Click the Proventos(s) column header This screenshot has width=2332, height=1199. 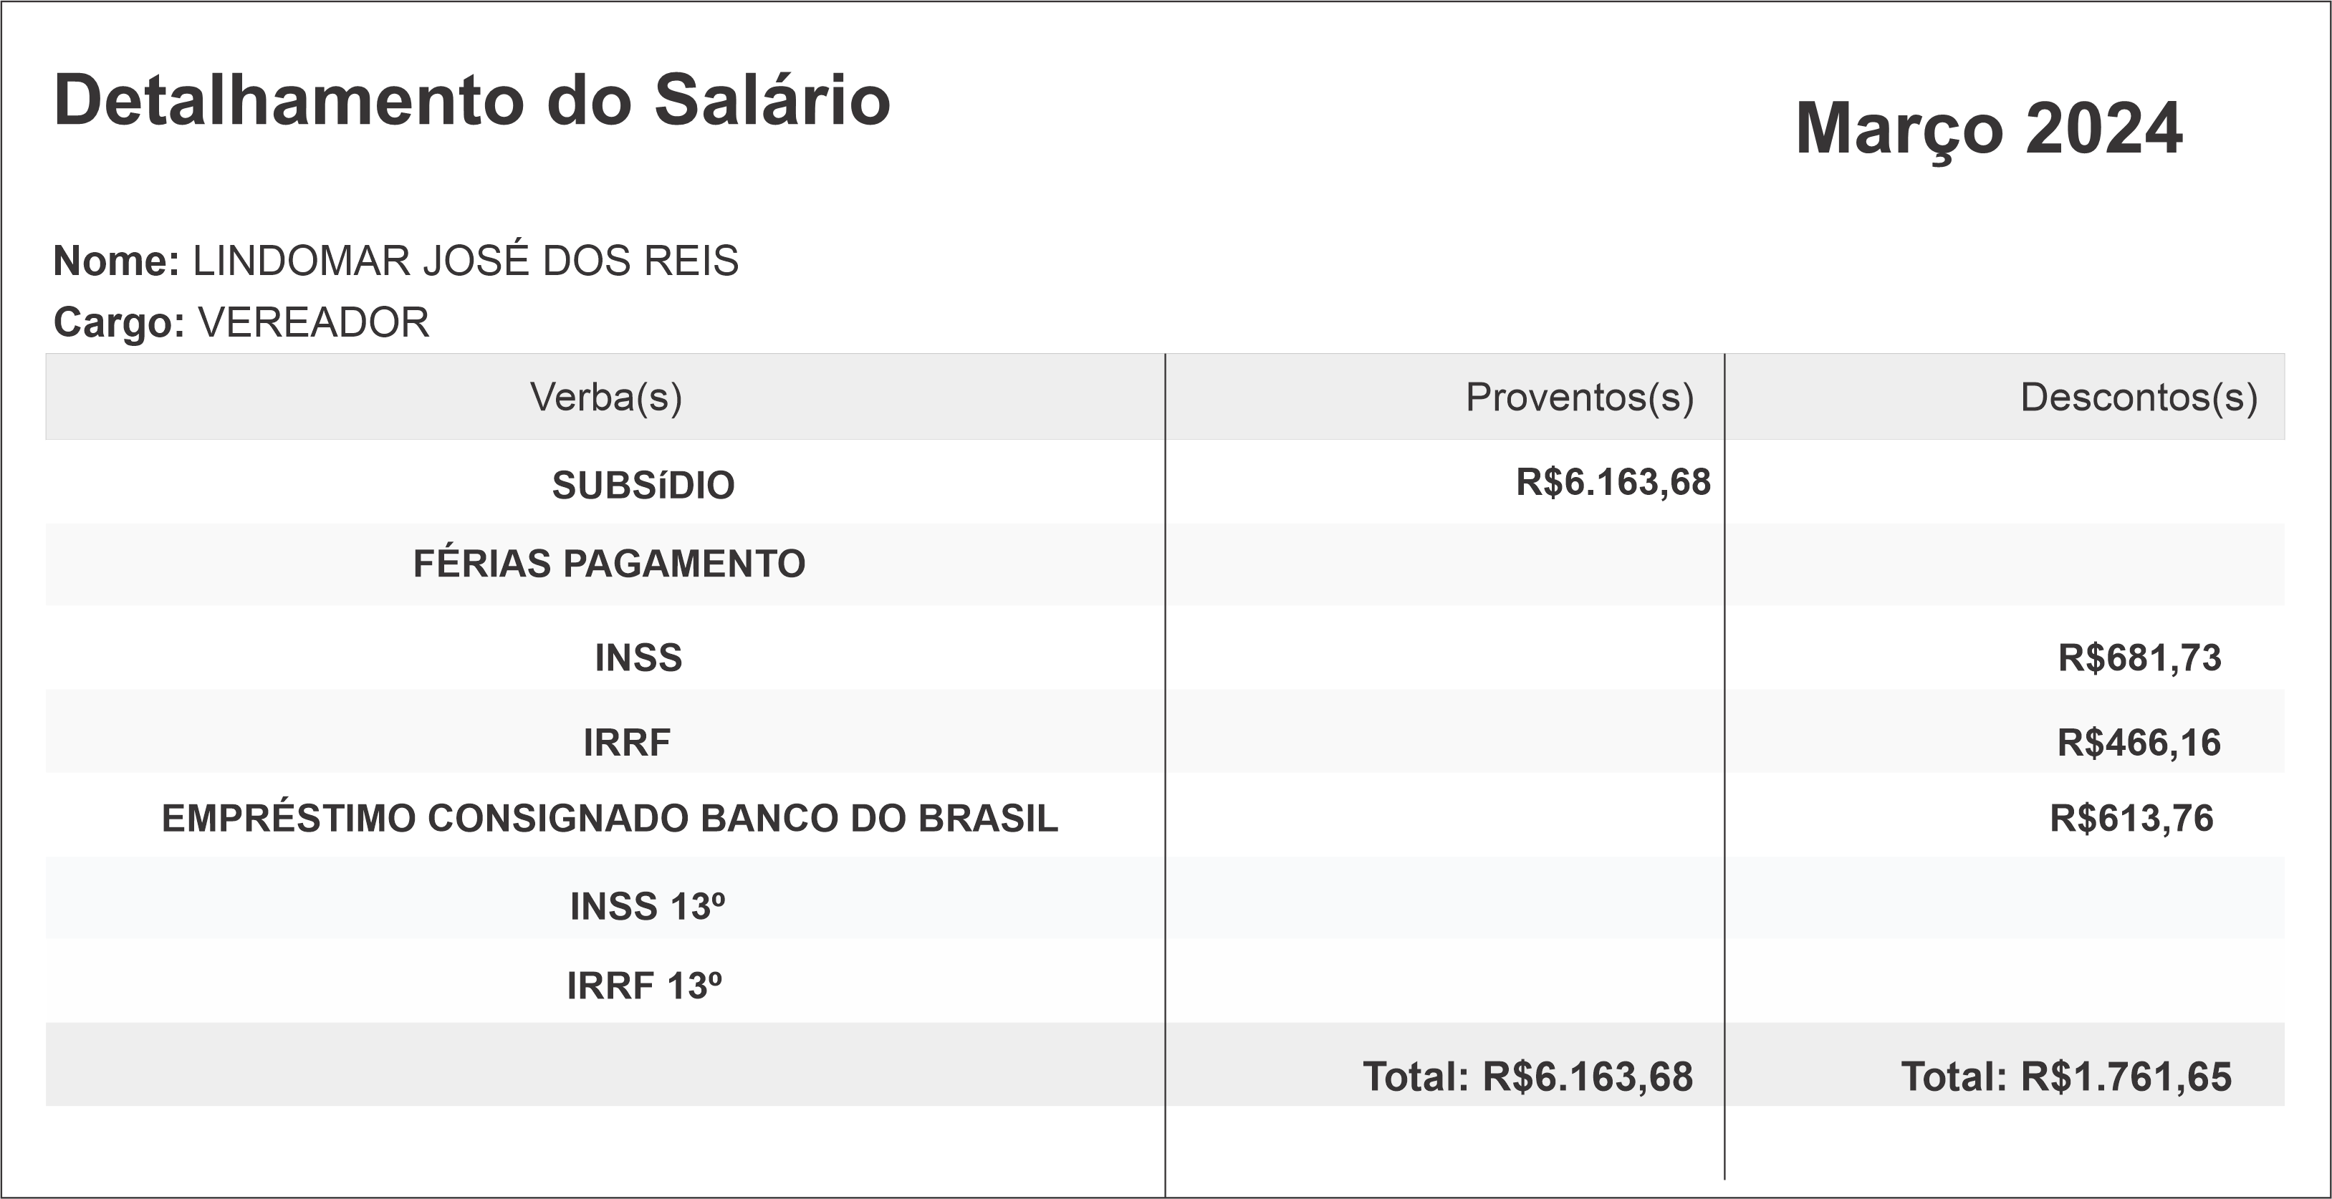[x=1579, y=398]
